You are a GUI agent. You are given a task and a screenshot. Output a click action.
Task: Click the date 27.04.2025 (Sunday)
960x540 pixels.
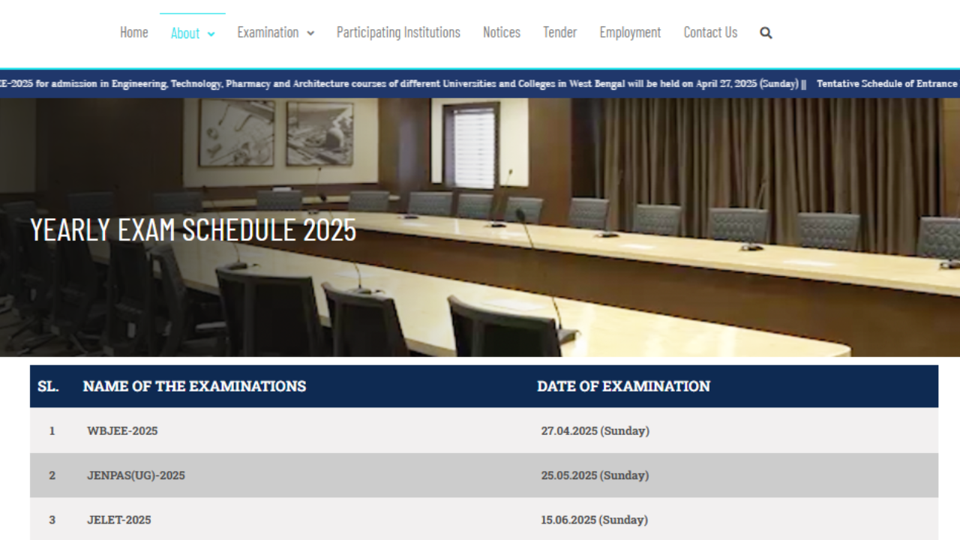coord(595,431)
